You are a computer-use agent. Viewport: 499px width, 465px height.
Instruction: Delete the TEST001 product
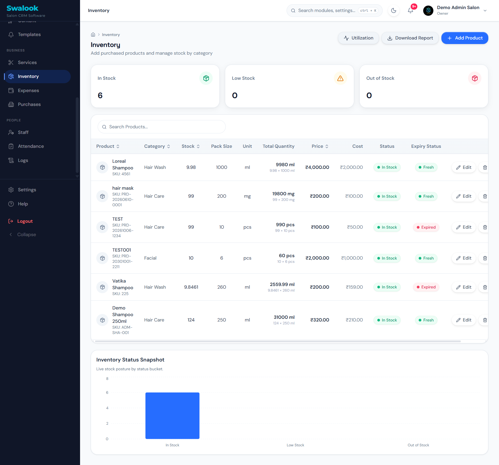[485, 258]
